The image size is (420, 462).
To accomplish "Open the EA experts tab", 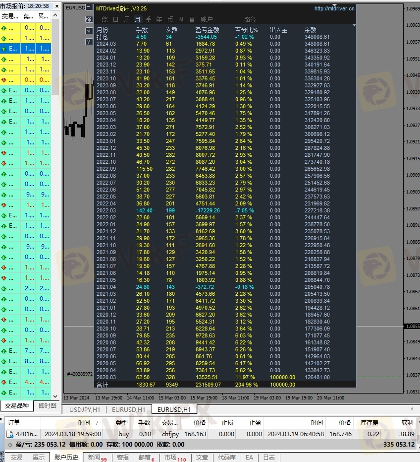I will (x=250, y=458).
